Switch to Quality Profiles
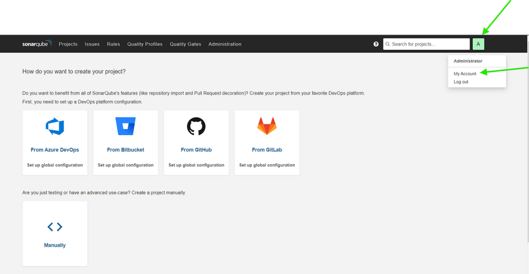Viewport: 529px width, 274px height. 144,44
